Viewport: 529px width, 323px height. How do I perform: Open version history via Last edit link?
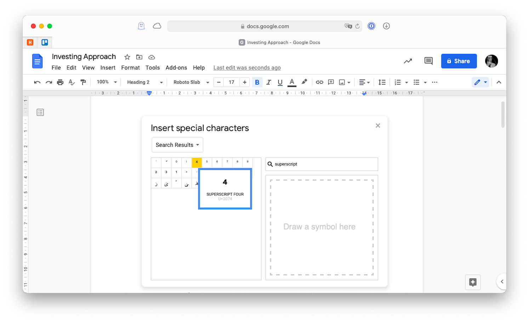pos(247,67)
